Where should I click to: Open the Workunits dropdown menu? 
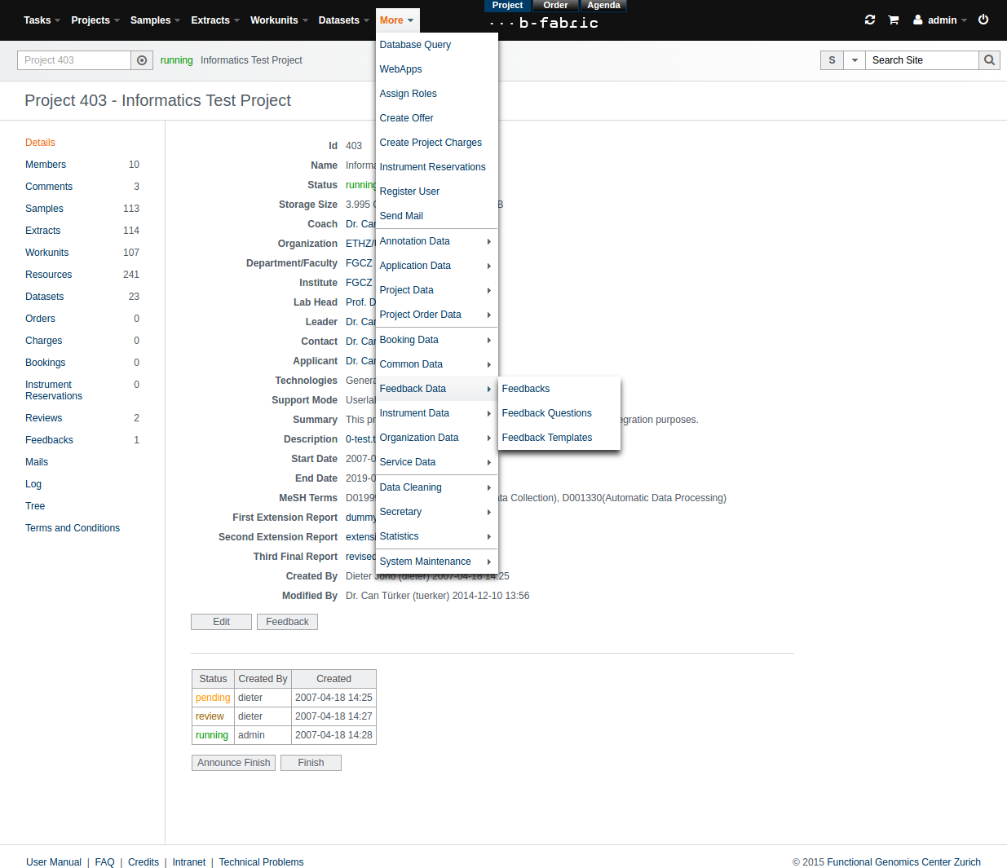click(279, 20)
